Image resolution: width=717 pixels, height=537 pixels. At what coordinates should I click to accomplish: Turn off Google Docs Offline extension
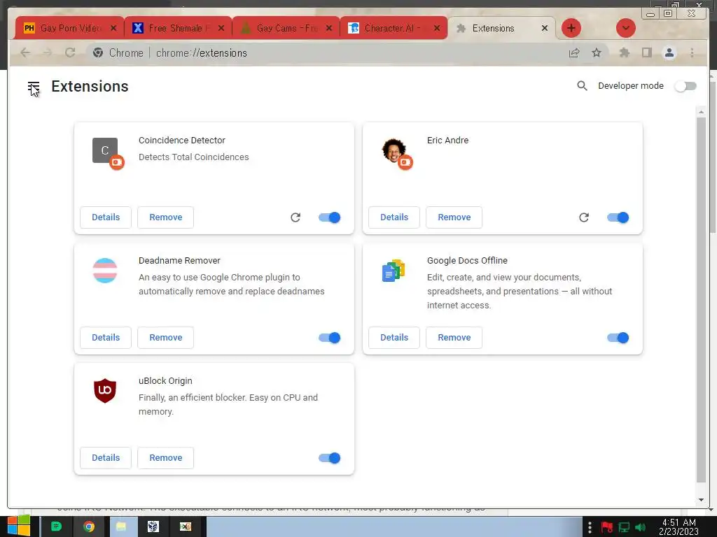click(618, 338)
